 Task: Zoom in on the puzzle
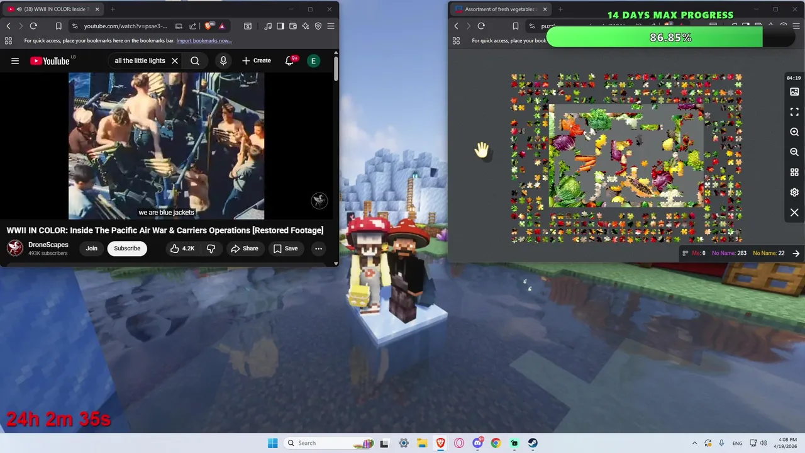(x=794, y=132)
